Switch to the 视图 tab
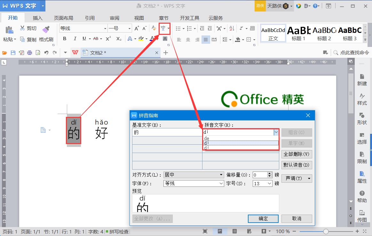The width and height of the screenshot is (372, 236). (x=139, y=18)
